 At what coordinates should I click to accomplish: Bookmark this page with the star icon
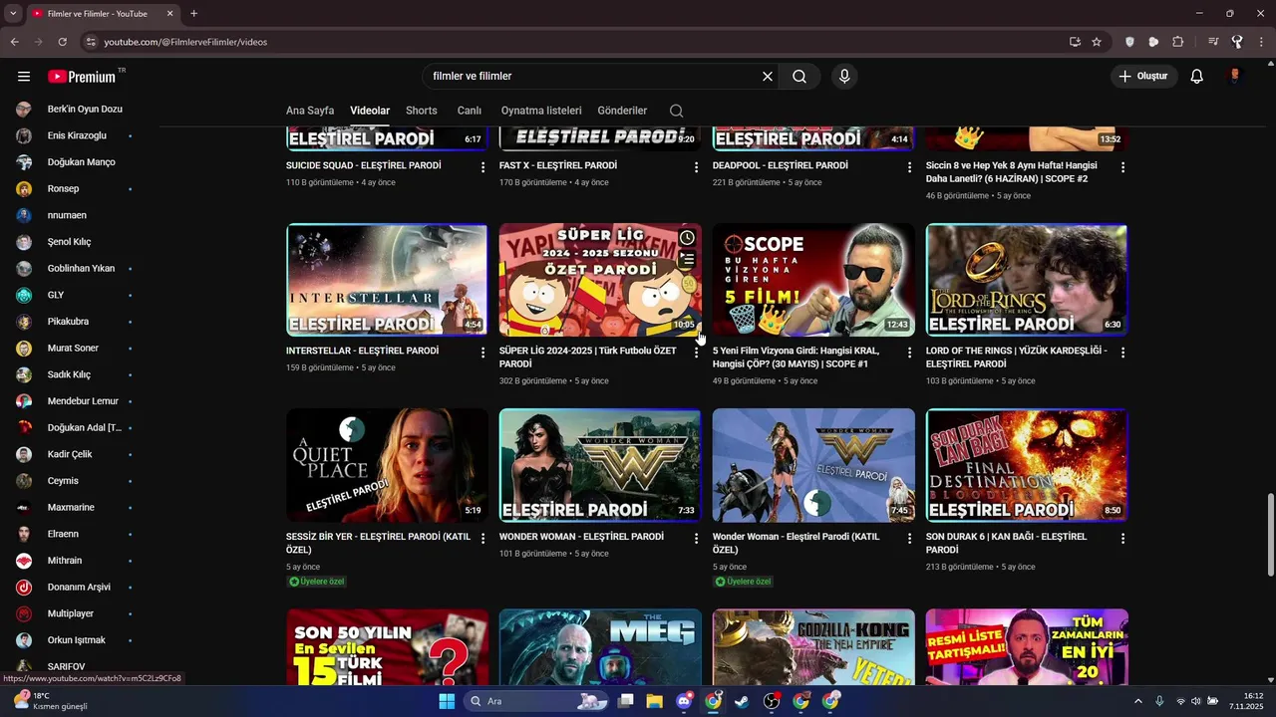click(x=1097, y=42)
